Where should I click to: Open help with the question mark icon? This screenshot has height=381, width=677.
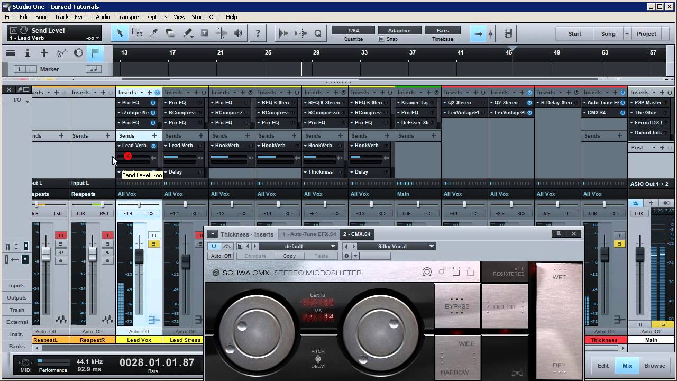[258, 33]
